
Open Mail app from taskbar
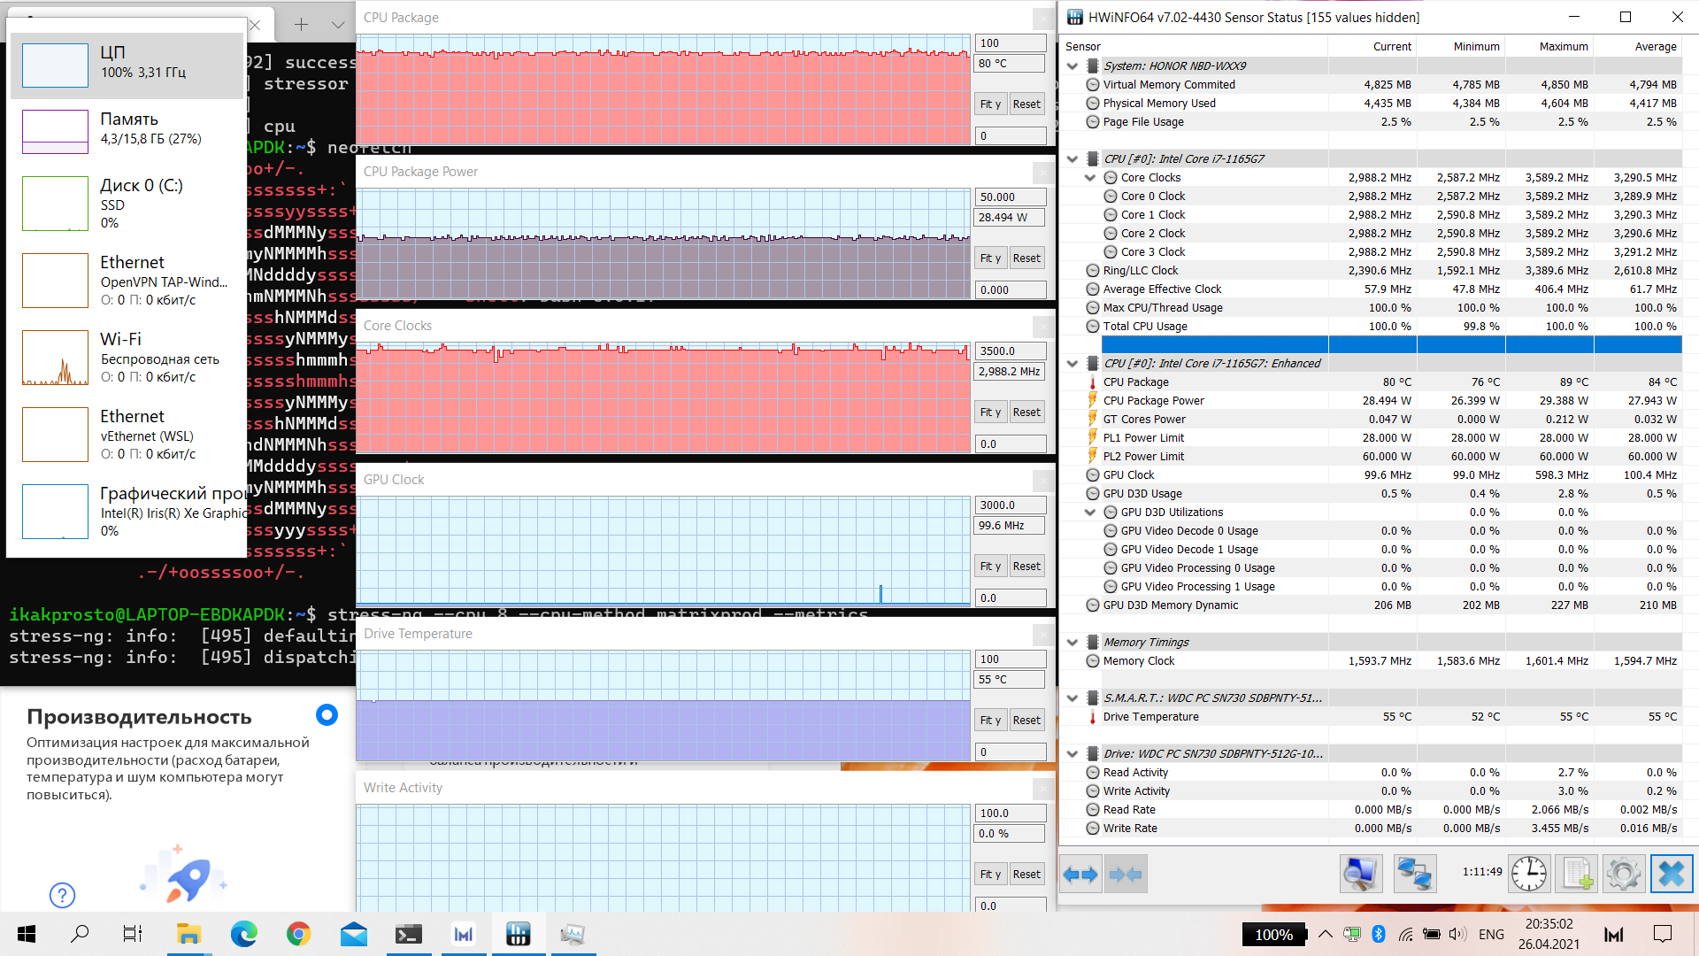coord(354,934)
